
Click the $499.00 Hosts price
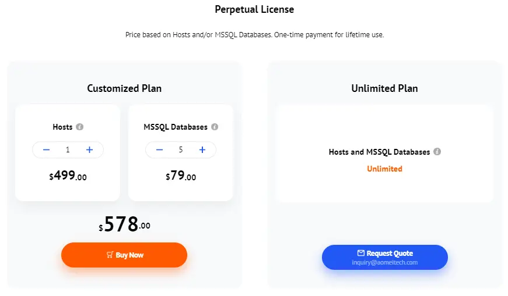(68, 176)
